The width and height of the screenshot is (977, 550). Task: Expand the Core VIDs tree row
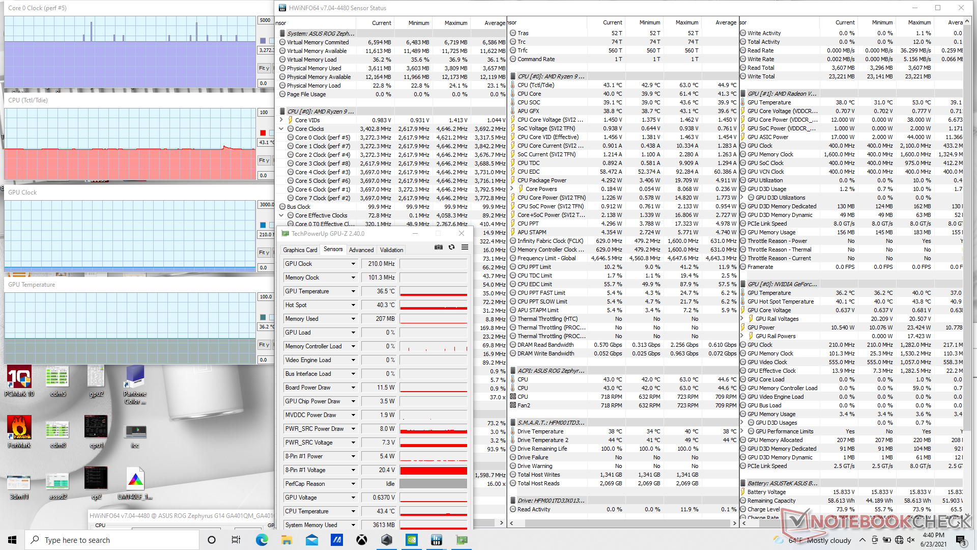click(x=281, y=120)
